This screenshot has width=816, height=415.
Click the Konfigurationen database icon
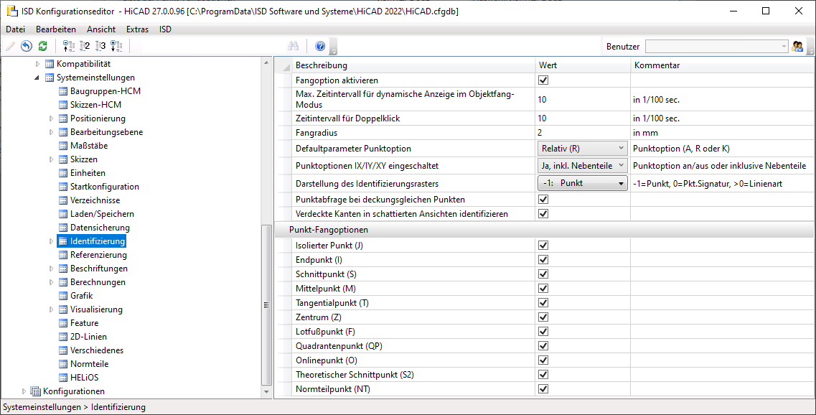tap(35, 391)
